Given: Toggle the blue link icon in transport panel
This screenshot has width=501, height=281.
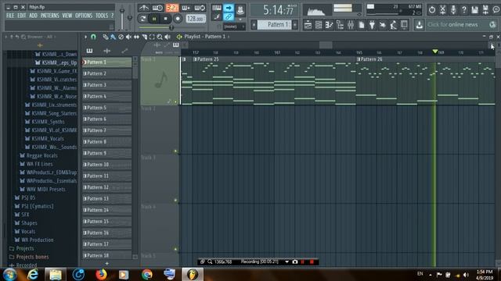Looking at the screenshot, I should coord(228,17).
